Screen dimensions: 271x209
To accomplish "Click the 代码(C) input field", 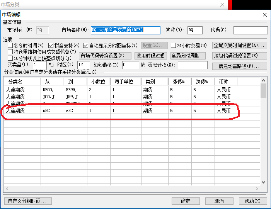I will pos(251,30).
